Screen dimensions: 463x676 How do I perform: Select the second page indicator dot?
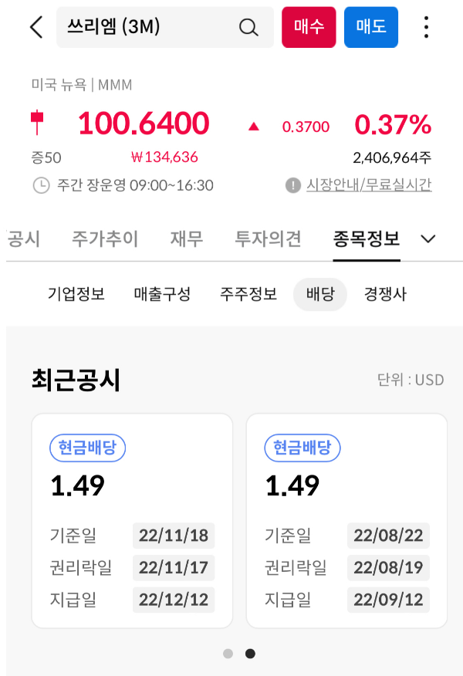pyautogui.click(x=249, y=653)
